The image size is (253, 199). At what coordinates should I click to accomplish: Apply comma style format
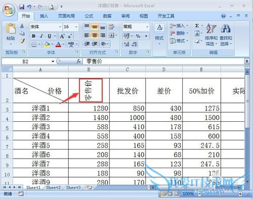(146, 36)
